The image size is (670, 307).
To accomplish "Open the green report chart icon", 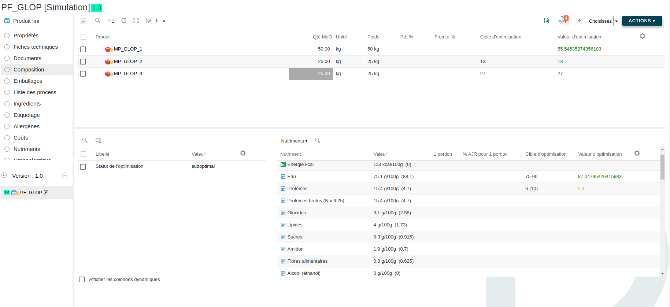I will pyautogui.click(x=547, y=21).
